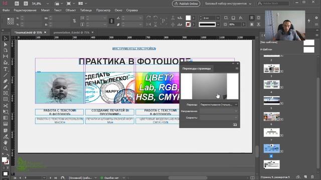The height and width of the screenshot is (180, 321).
Task: Select the Free Transform tool
Action: (6, 112)
